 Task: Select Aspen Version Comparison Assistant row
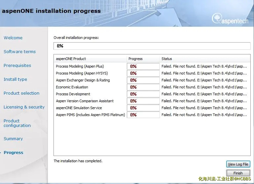(x=152, y=101)
